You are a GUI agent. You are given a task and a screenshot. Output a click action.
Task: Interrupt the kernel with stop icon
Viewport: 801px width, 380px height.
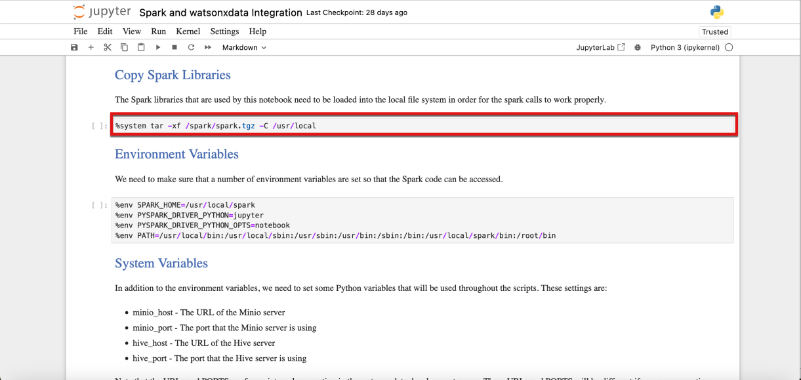pos(175,47)
